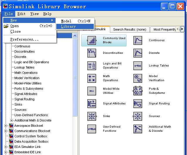Expand the EDA Simulator Link node
The width and height of the screenshot is (187, 155).
pos(6,147)
